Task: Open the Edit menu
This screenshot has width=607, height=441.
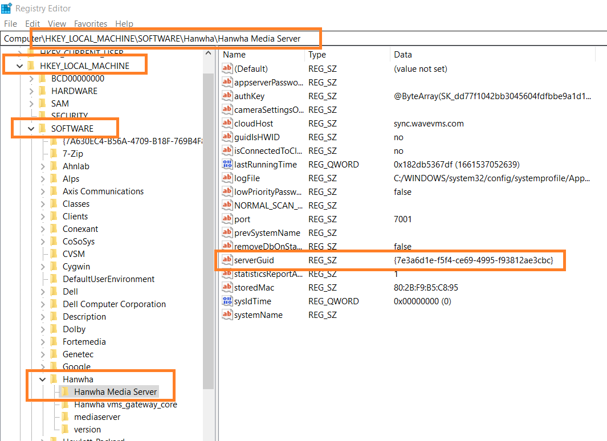Action: click(32, 23)
